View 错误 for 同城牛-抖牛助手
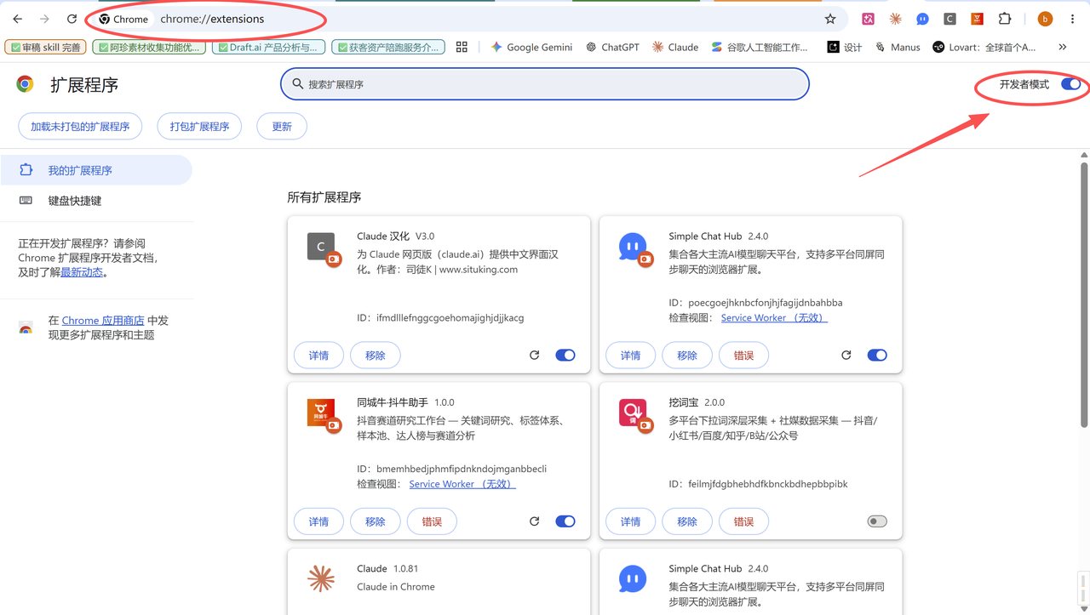Image resolution: width=1090 pixels, height=615 pixels. 432,521
